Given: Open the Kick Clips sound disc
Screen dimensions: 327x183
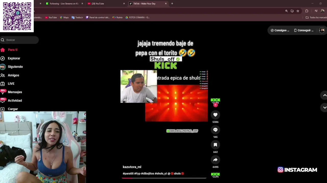Looking at the screenshot, I should point(215,175).
